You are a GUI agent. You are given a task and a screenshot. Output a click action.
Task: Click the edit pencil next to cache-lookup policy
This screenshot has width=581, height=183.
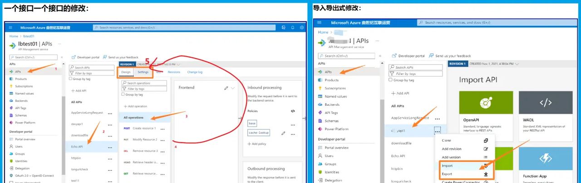(283, 133)
